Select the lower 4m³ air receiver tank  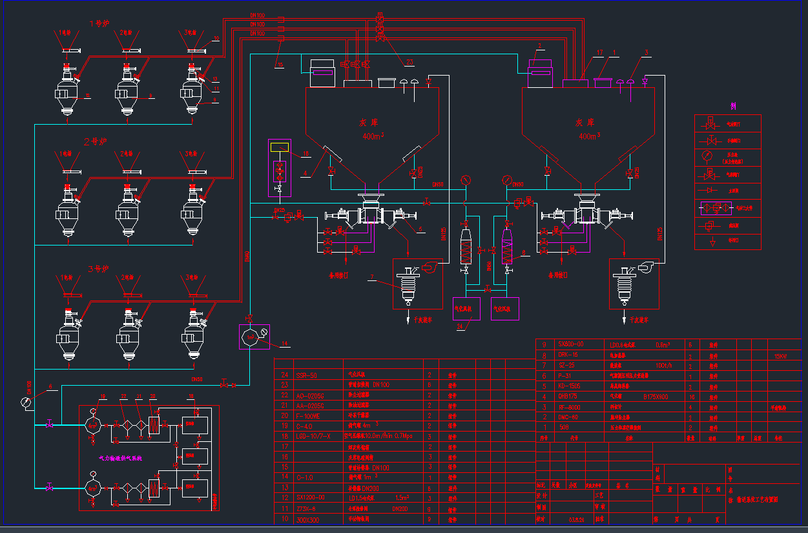(94, 488)
